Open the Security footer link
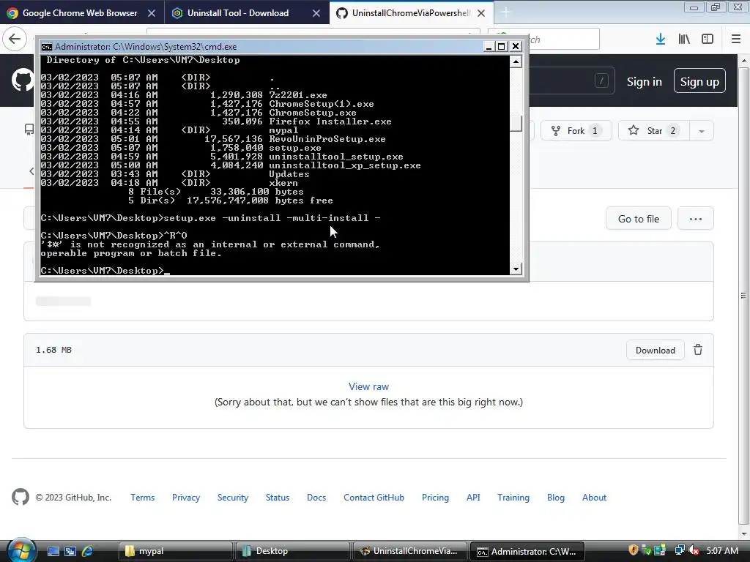 click(233, 498)
